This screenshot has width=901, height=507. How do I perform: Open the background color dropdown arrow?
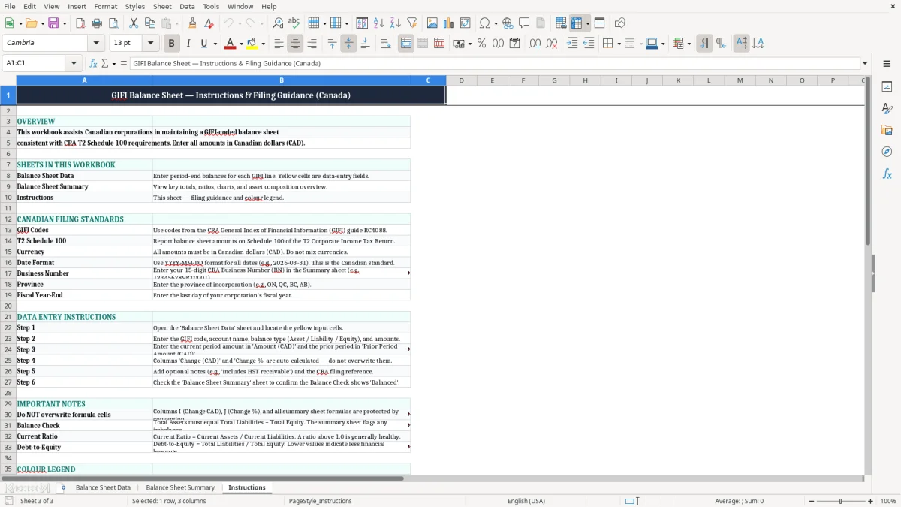point(264,44)
